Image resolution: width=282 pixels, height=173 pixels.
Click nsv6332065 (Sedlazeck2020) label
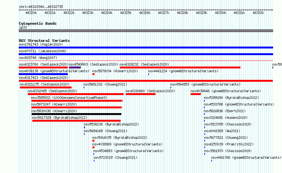coord(52,91)
